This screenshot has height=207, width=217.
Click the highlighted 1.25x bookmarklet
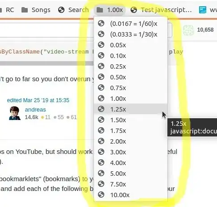point(131,109)
